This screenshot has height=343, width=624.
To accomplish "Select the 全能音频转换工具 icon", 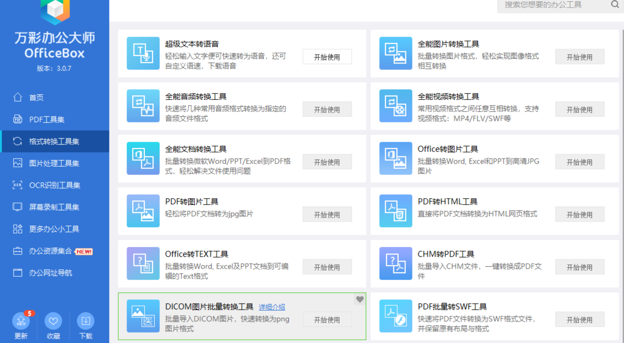I will [x=143, y=106].
